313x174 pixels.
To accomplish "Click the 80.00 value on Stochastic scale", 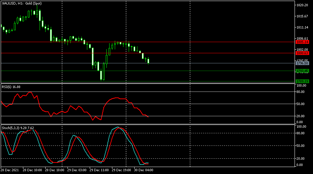I will [x=300, y=133].
